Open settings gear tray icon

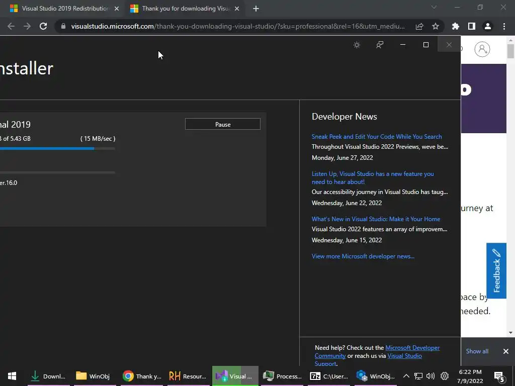(x=445, y=376)
